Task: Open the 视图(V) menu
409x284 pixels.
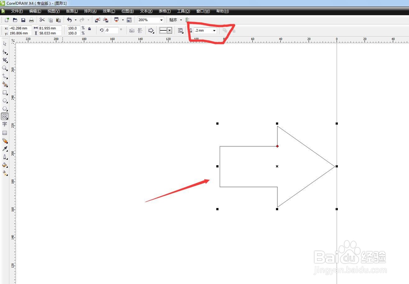Action: pyautogui.click(x=54, y=11)
